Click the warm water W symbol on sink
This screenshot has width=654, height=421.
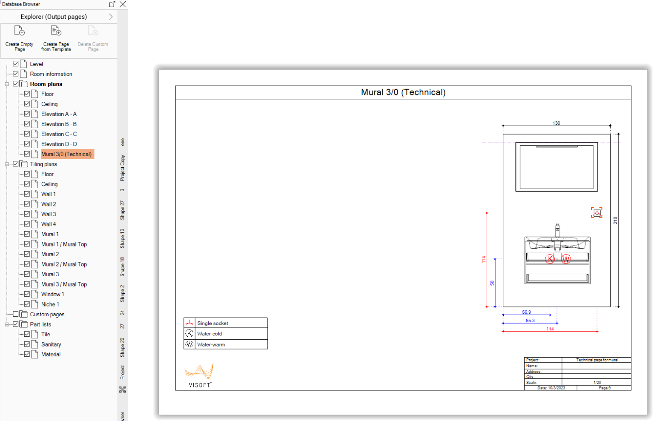pos(566,259)
